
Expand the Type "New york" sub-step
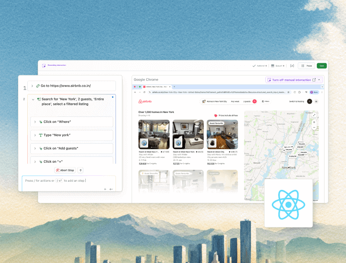(35, 135)
